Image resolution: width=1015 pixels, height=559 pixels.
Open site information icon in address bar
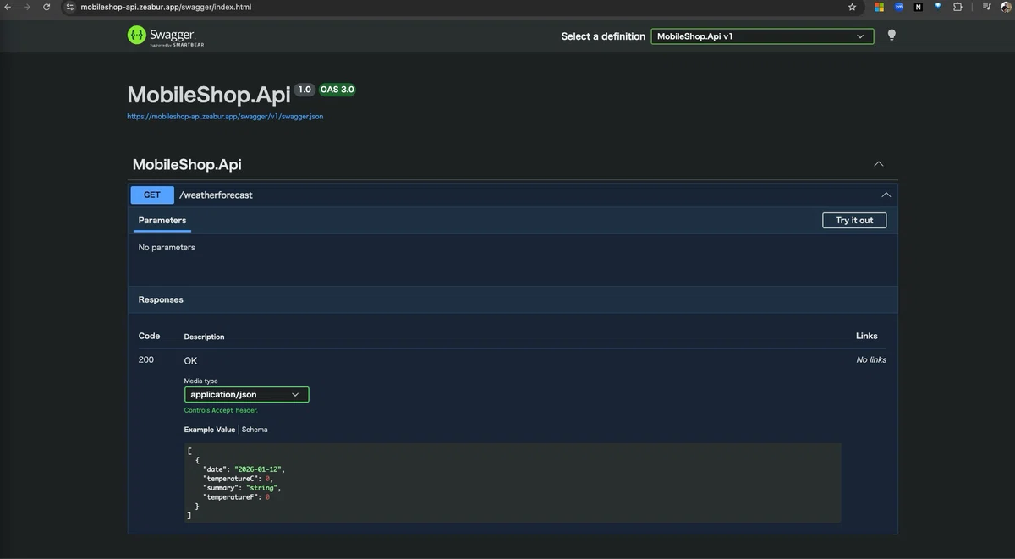point(70,7)
